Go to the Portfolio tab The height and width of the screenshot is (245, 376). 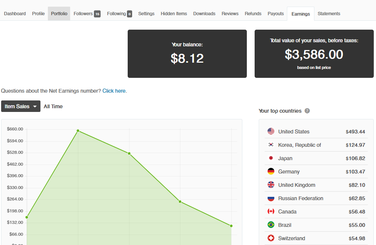click(59, 14)
